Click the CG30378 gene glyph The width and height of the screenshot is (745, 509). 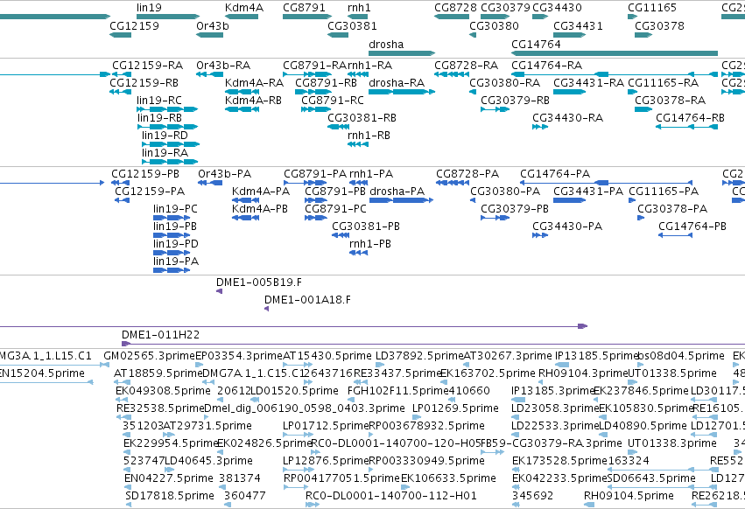coord(643,35)
